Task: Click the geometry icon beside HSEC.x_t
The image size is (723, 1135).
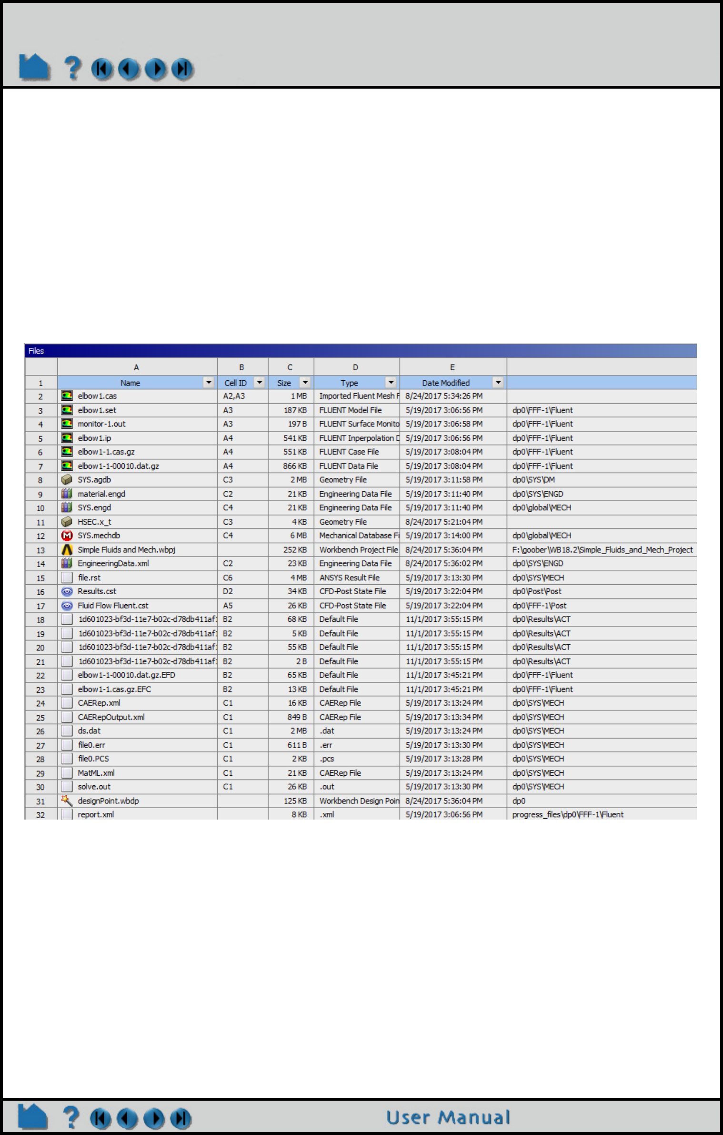Action: (x=67, y=522)
